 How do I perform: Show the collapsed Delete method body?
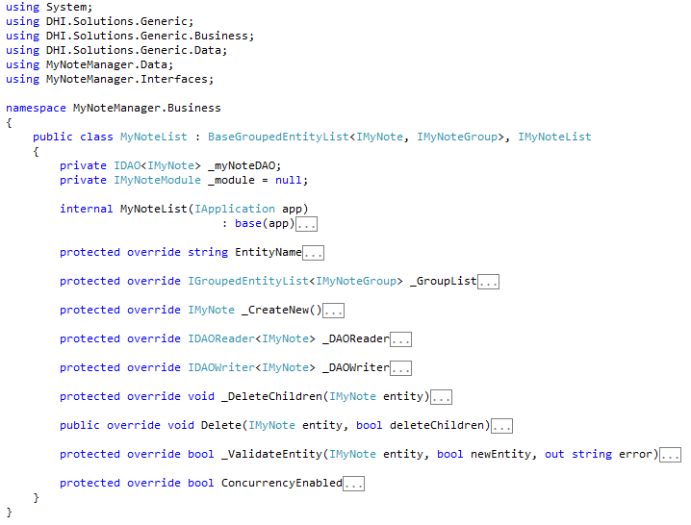[501, 426]
